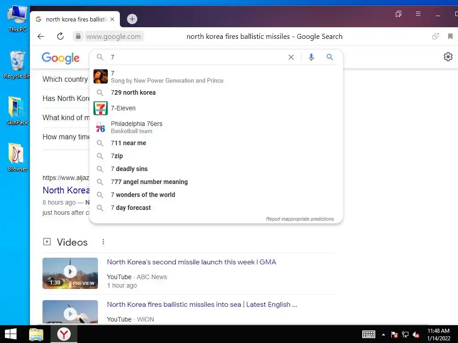Play the WION video thumbnail

70,312
